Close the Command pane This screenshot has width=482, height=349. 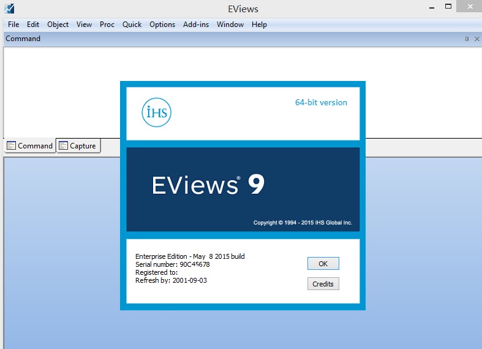tap(476, 39)
